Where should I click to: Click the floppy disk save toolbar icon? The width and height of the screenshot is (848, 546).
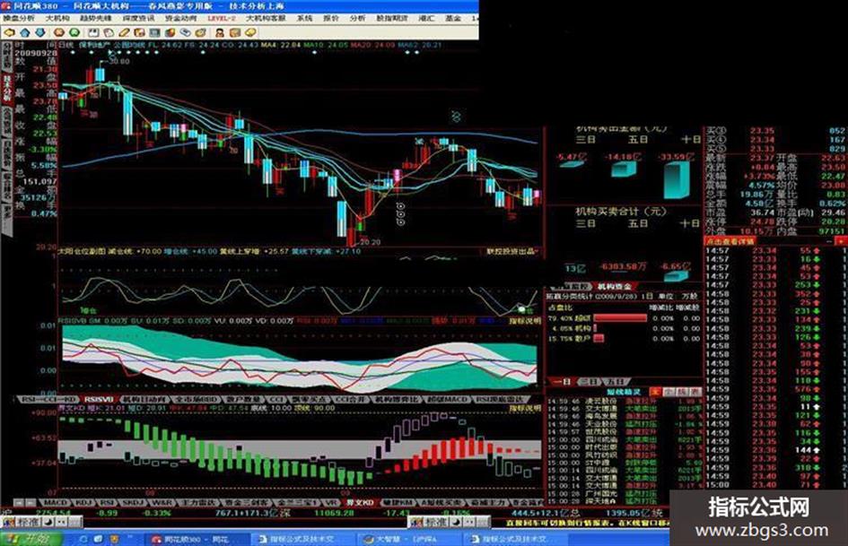pos(93,33)
